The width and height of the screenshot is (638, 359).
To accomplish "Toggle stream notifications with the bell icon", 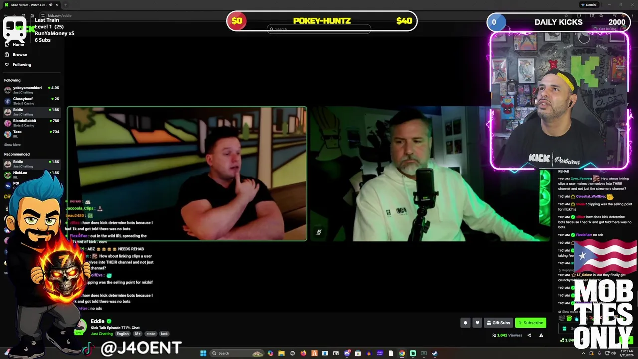I will pyautogui.click(x=465, y=323).
